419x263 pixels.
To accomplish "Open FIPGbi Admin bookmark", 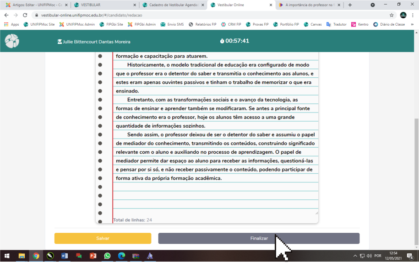I will pyautogui.click(x=141, y=24).
